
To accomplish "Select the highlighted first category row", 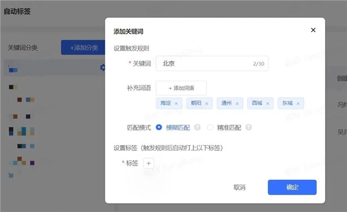I will pyautogui.click(x=54, y=68).
